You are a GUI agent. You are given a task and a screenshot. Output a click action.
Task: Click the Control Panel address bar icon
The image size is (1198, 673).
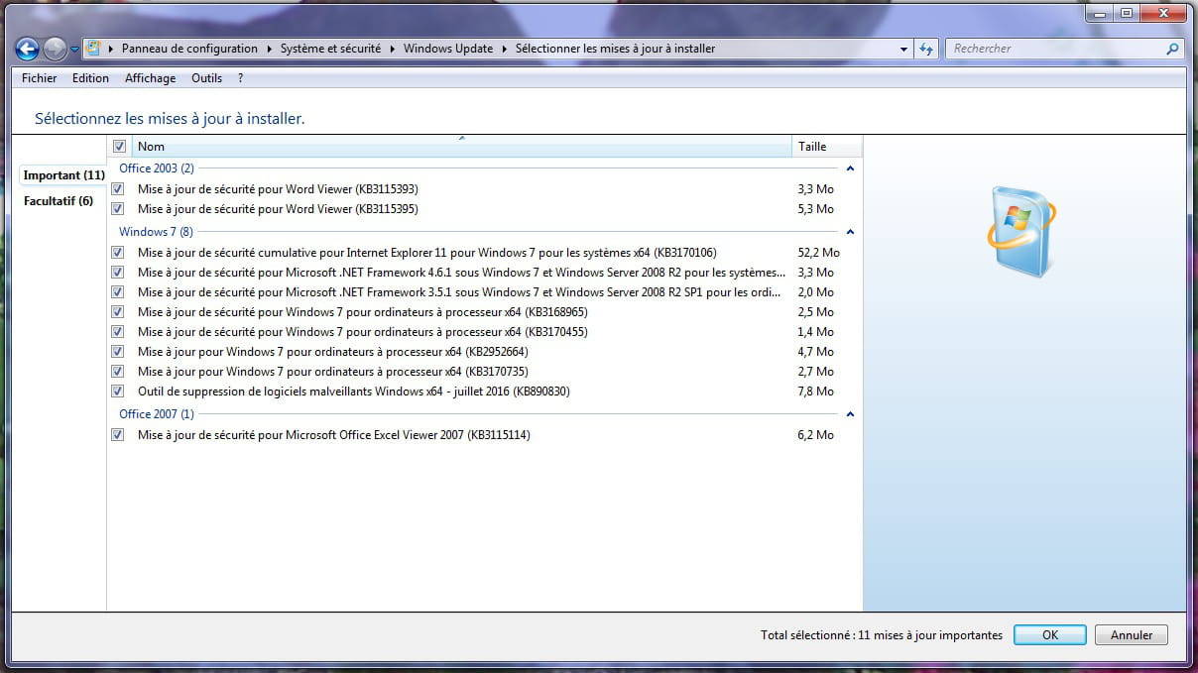tap(93, 49)
